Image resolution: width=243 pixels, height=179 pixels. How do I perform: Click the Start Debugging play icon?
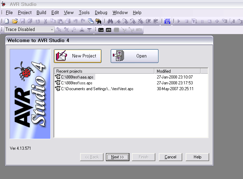[179, 21]
